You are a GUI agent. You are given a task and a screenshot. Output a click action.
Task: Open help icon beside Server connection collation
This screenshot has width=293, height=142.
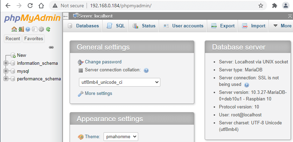(x=146, y=70)
